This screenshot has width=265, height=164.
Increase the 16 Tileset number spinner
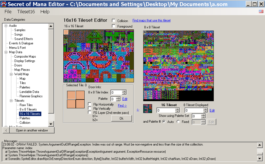tap(177, 109)
